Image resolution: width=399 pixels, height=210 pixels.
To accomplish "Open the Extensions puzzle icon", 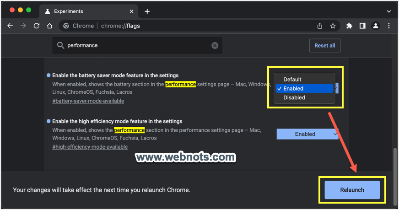I will point(350,26).
